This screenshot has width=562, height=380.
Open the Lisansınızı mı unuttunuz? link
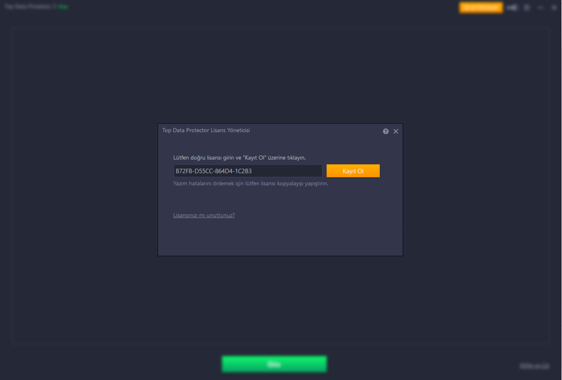204,215
